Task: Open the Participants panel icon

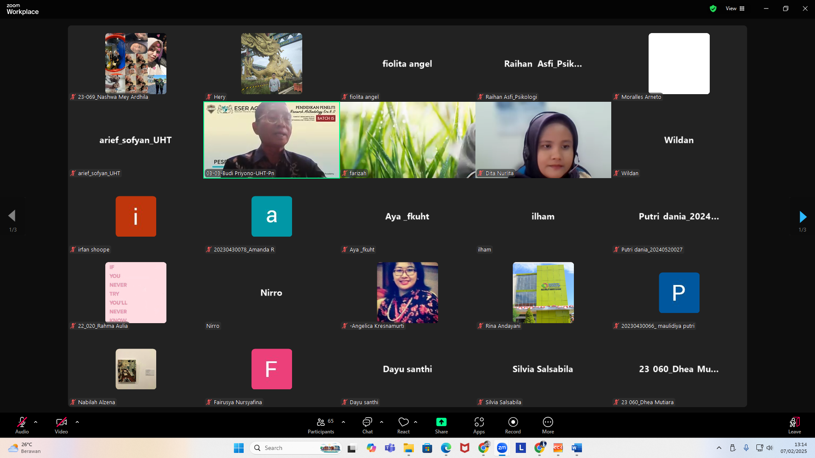Action: pyautogui.click(x=321, y=422)
